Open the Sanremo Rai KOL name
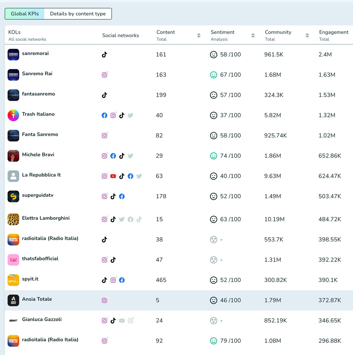 click(x=37, y=73)
